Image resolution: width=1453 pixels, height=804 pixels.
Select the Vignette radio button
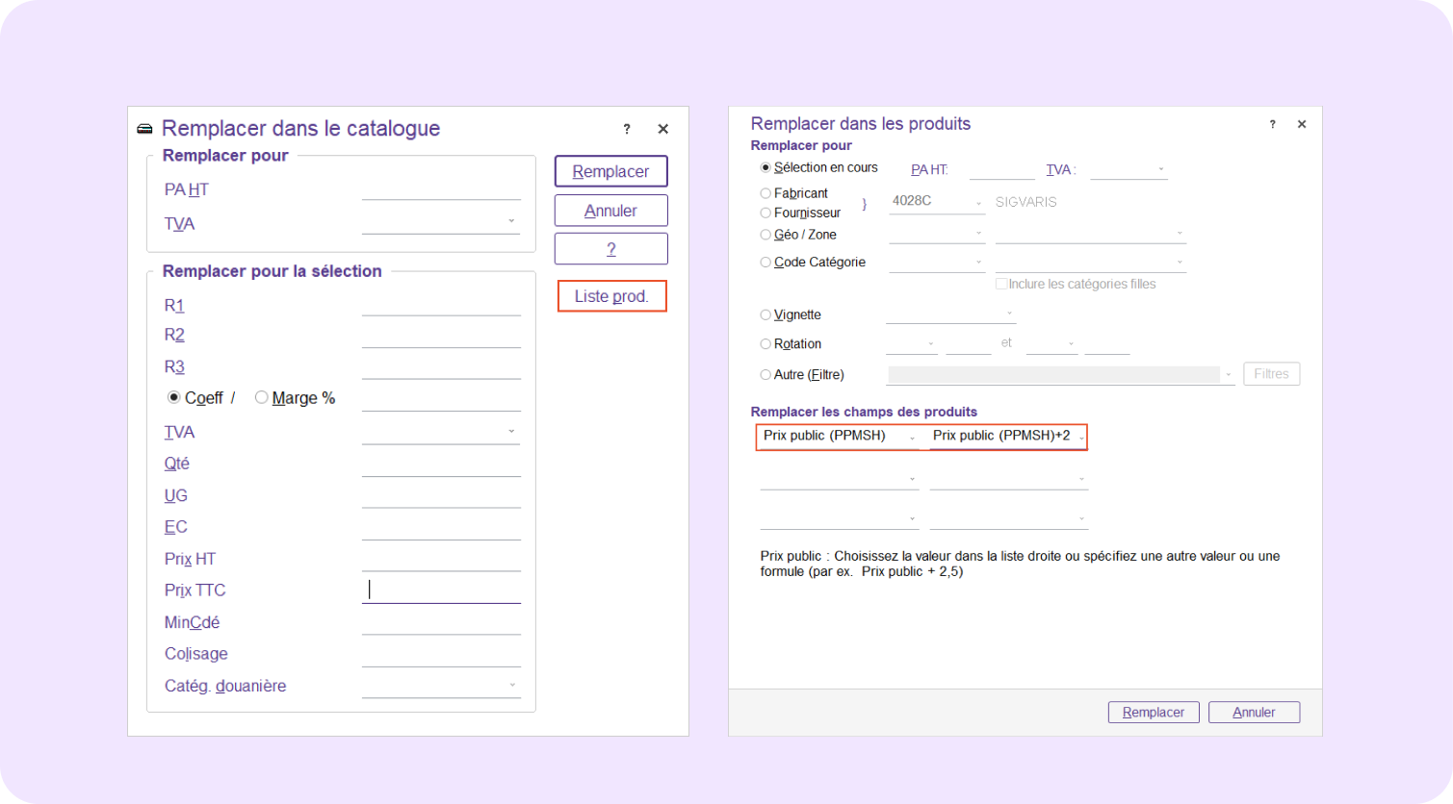point(765,314)
